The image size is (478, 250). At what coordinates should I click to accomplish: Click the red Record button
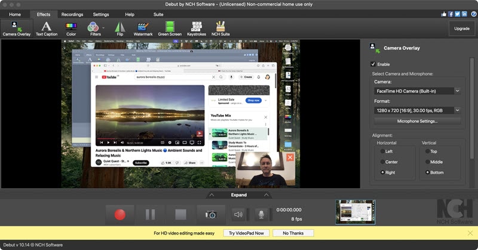coord(120,214)
